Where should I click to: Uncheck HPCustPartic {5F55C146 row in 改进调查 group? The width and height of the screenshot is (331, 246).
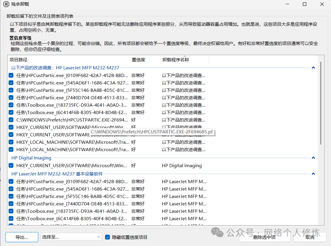coord(11,90)
